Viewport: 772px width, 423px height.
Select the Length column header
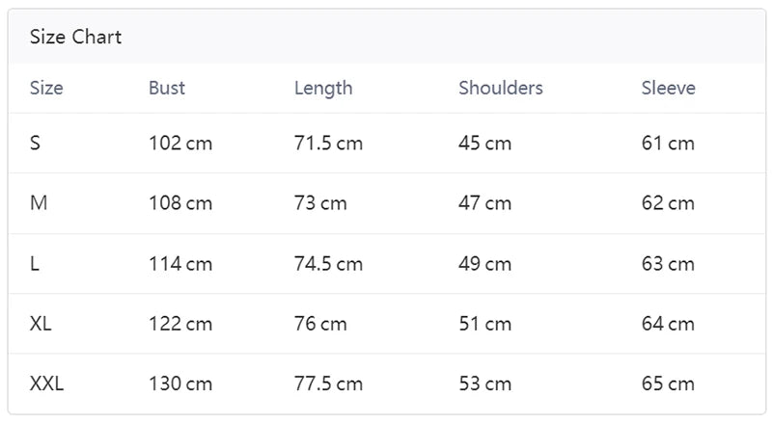[x=323, y=88]
